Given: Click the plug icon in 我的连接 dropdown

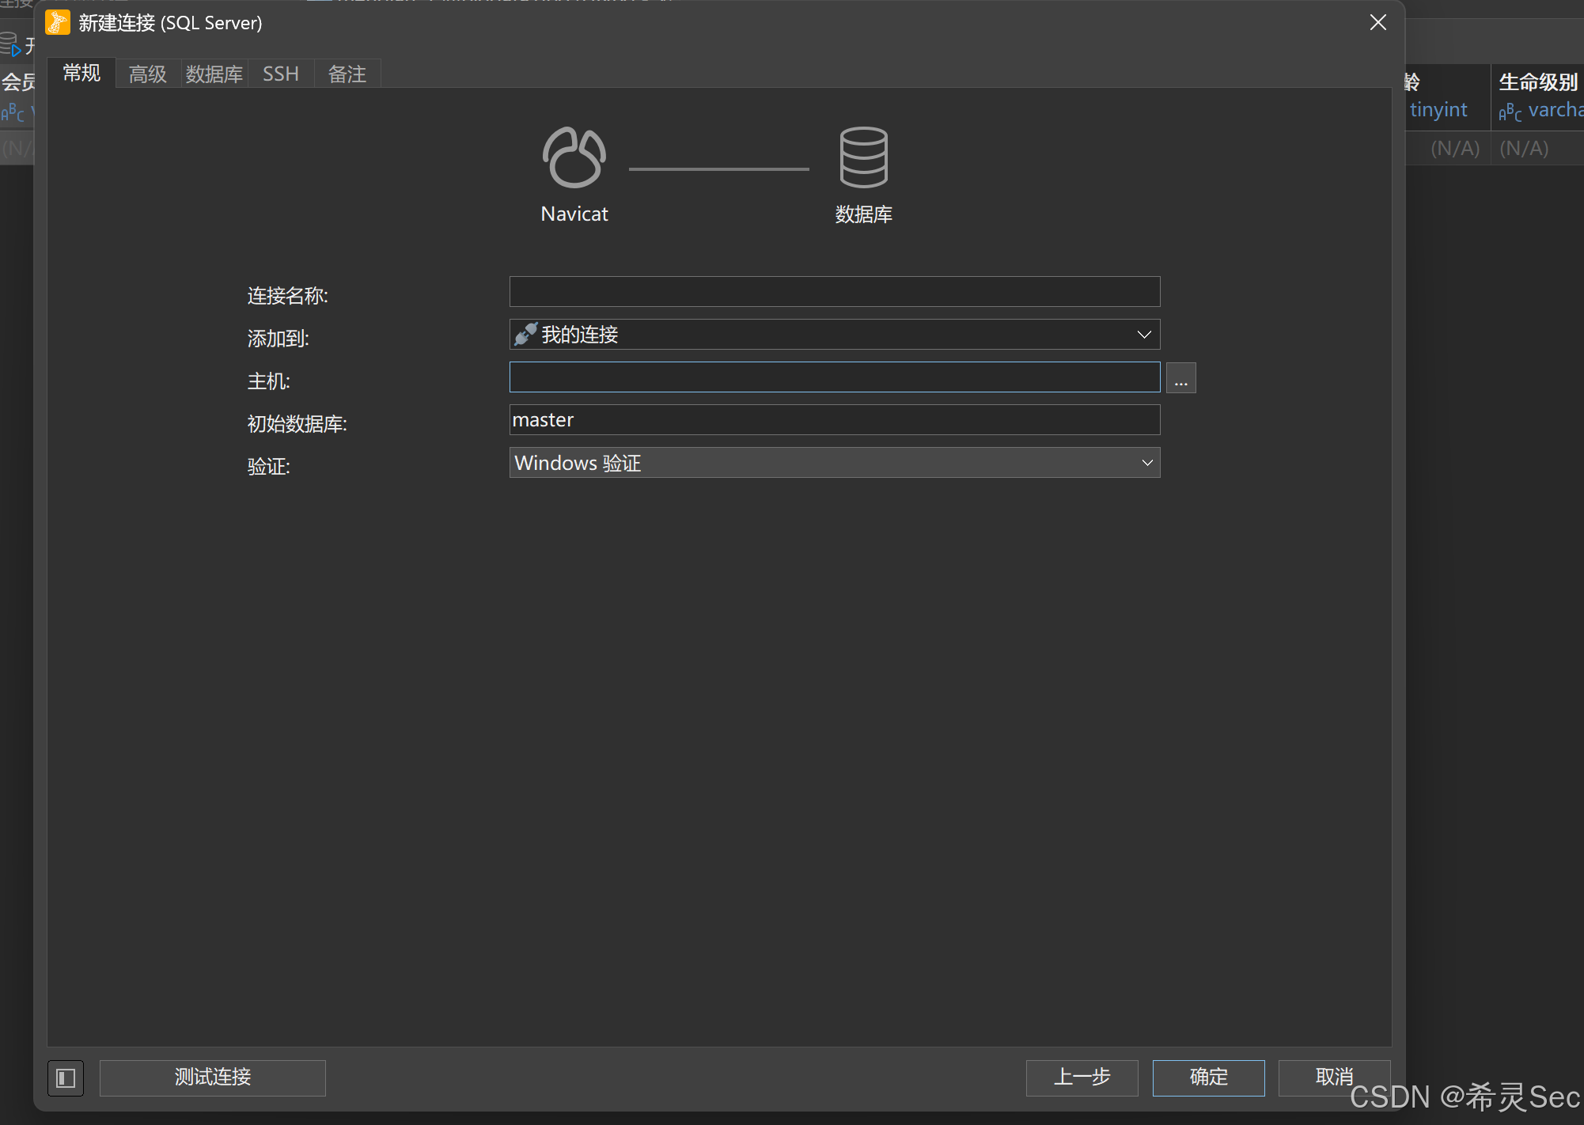Looking at the screenshot, I should pyautogui.click(x=525, y=334).
